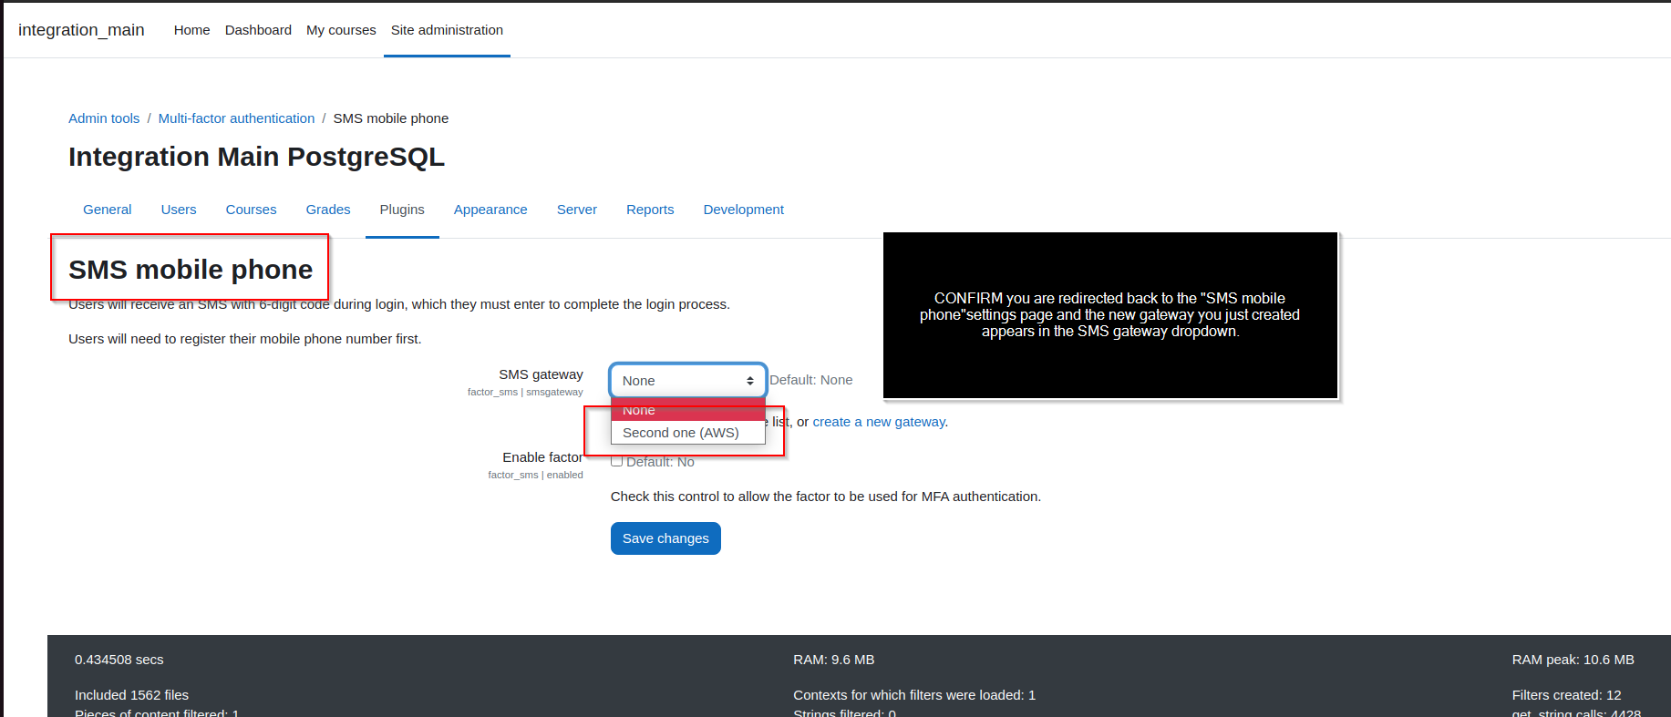Go to the integration_main site home
The height and width of the screenshot is (717, 1671).
click(81, 30)
